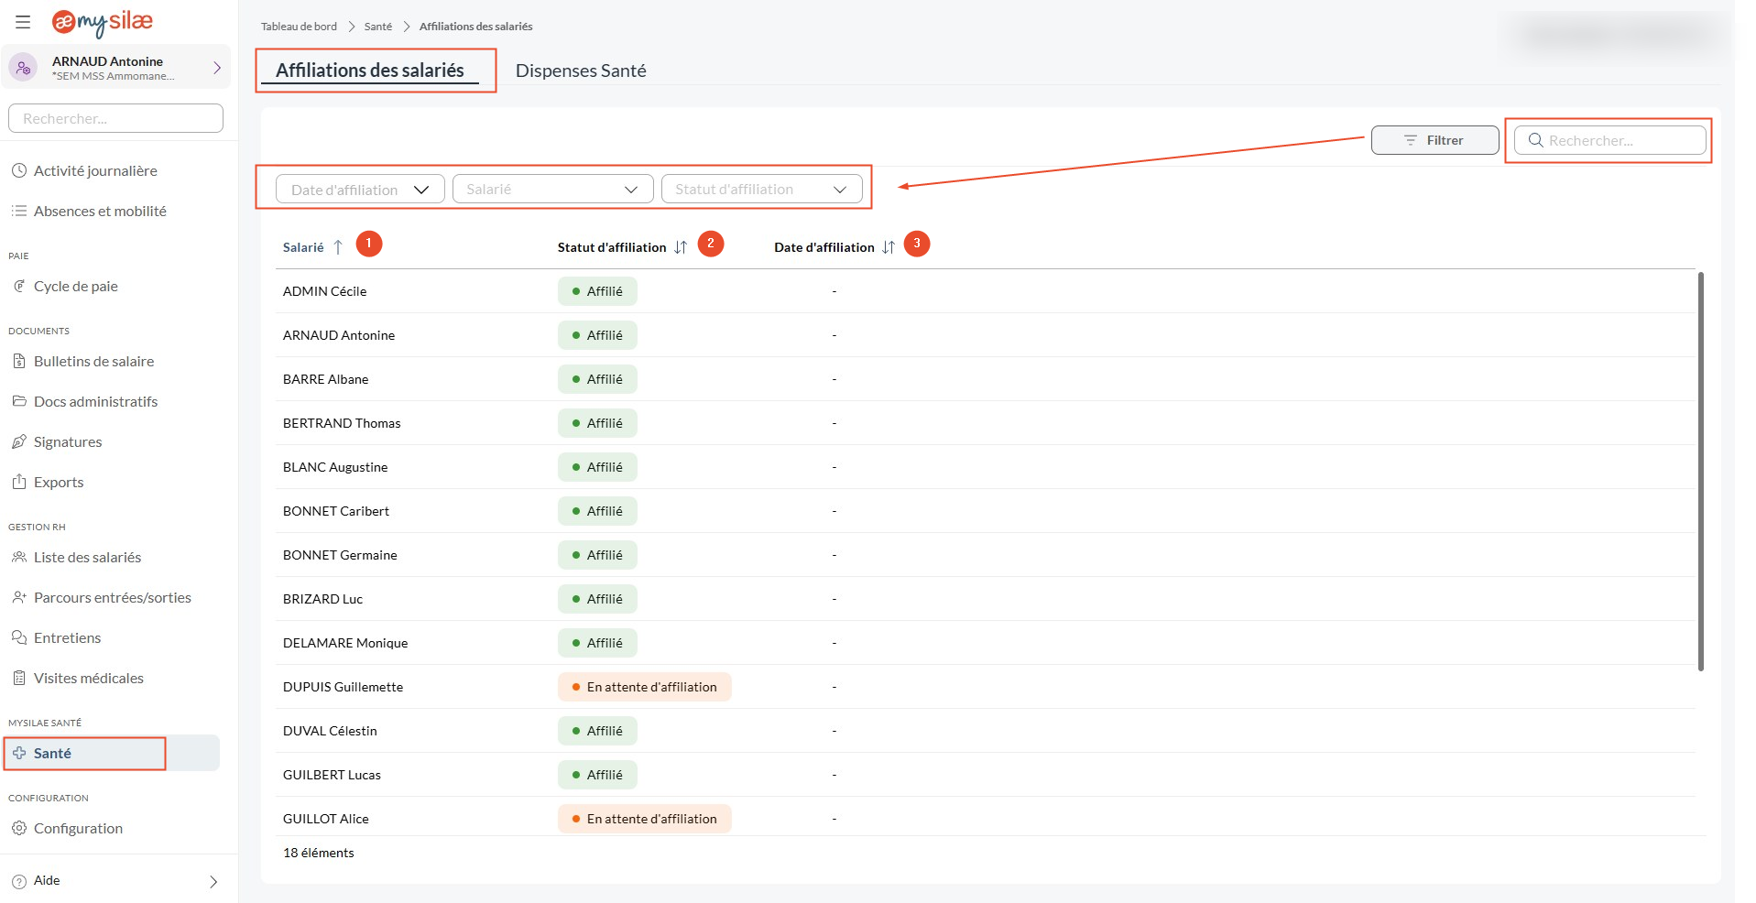Screen dimensions: 1756x903
Task: Click the magnifier icon in table search
Action: tap(1536, 140)
